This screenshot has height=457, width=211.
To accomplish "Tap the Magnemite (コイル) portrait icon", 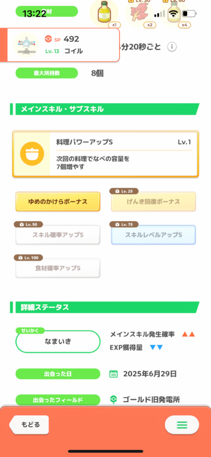I will click(x=26, y=45).
